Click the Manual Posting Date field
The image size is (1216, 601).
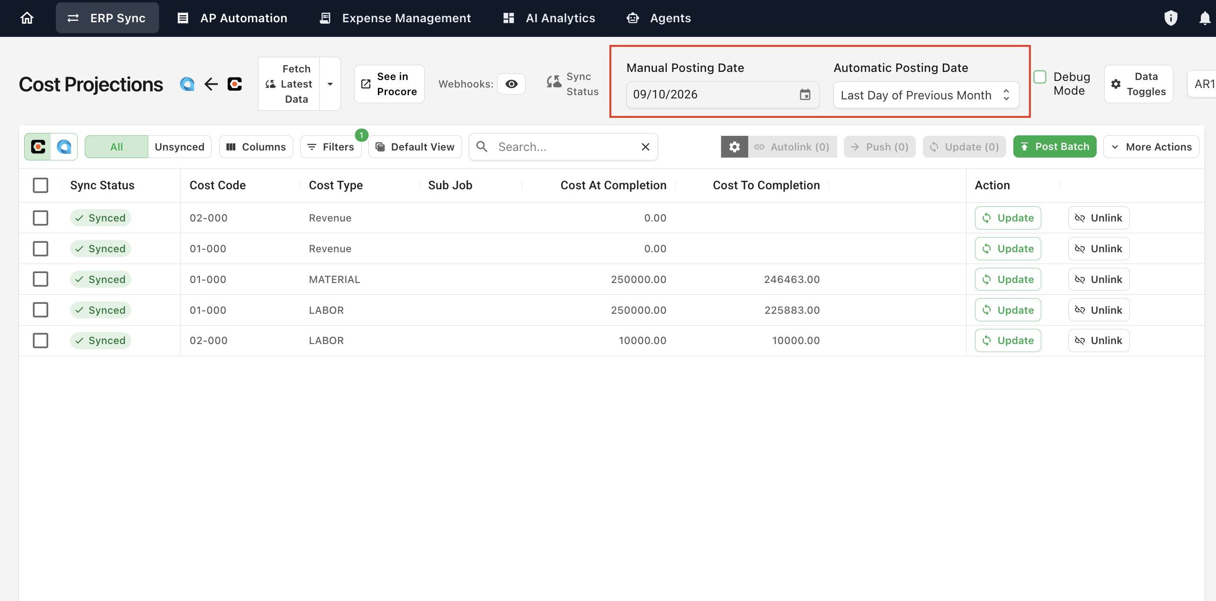tap(723, 95)
